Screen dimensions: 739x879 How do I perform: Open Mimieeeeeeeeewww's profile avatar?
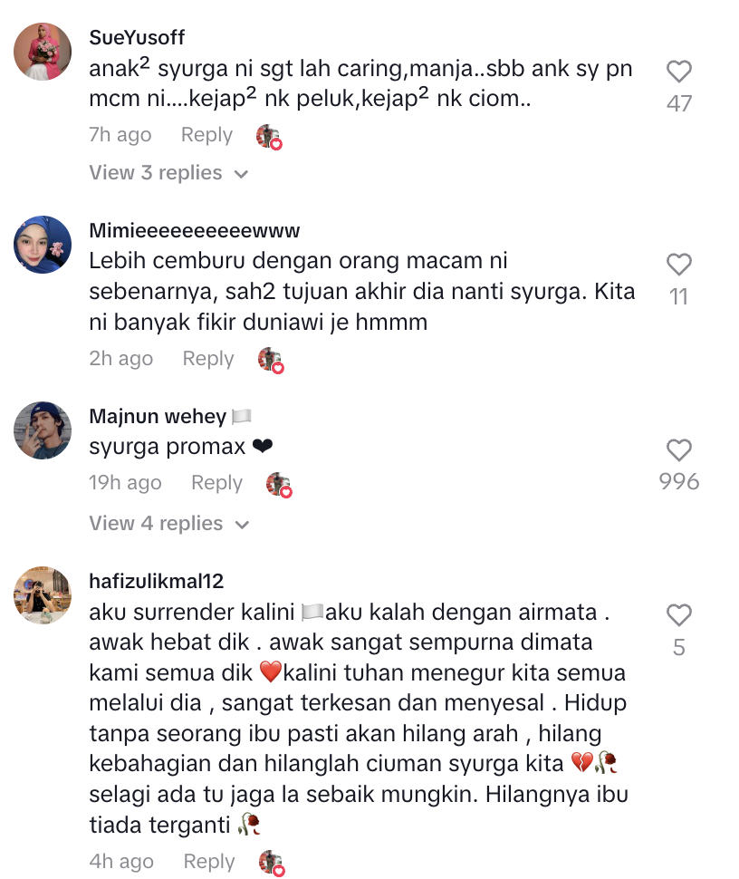coord(43,245)
